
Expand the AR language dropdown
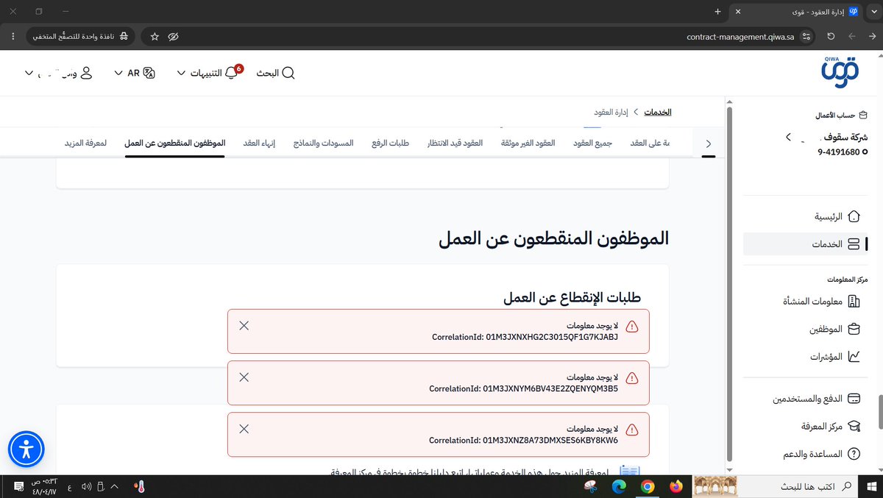[x=134, y=73]
